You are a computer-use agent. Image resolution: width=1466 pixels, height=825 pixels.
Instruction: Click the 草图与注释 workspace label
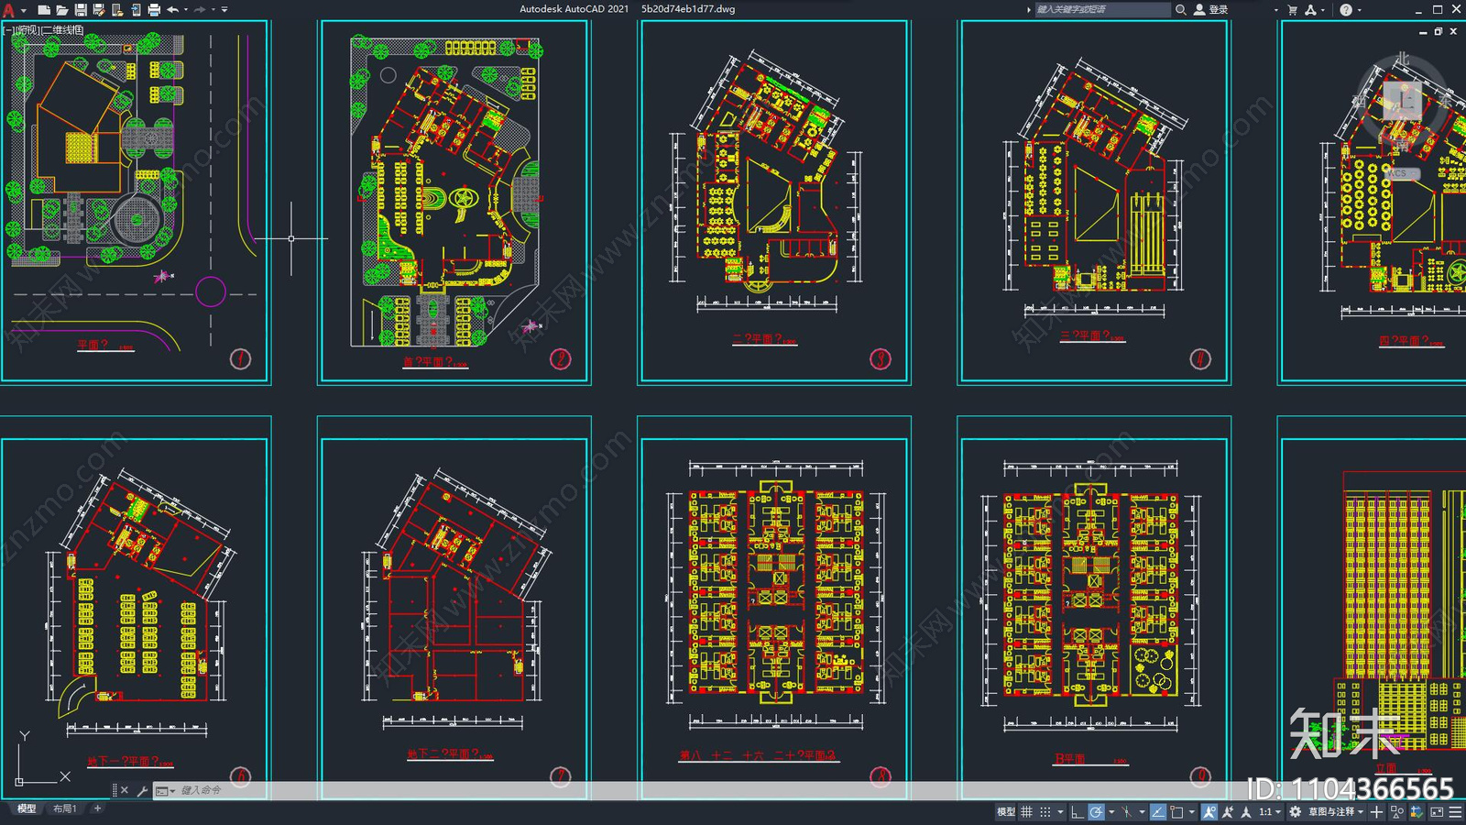[1332, 811]
